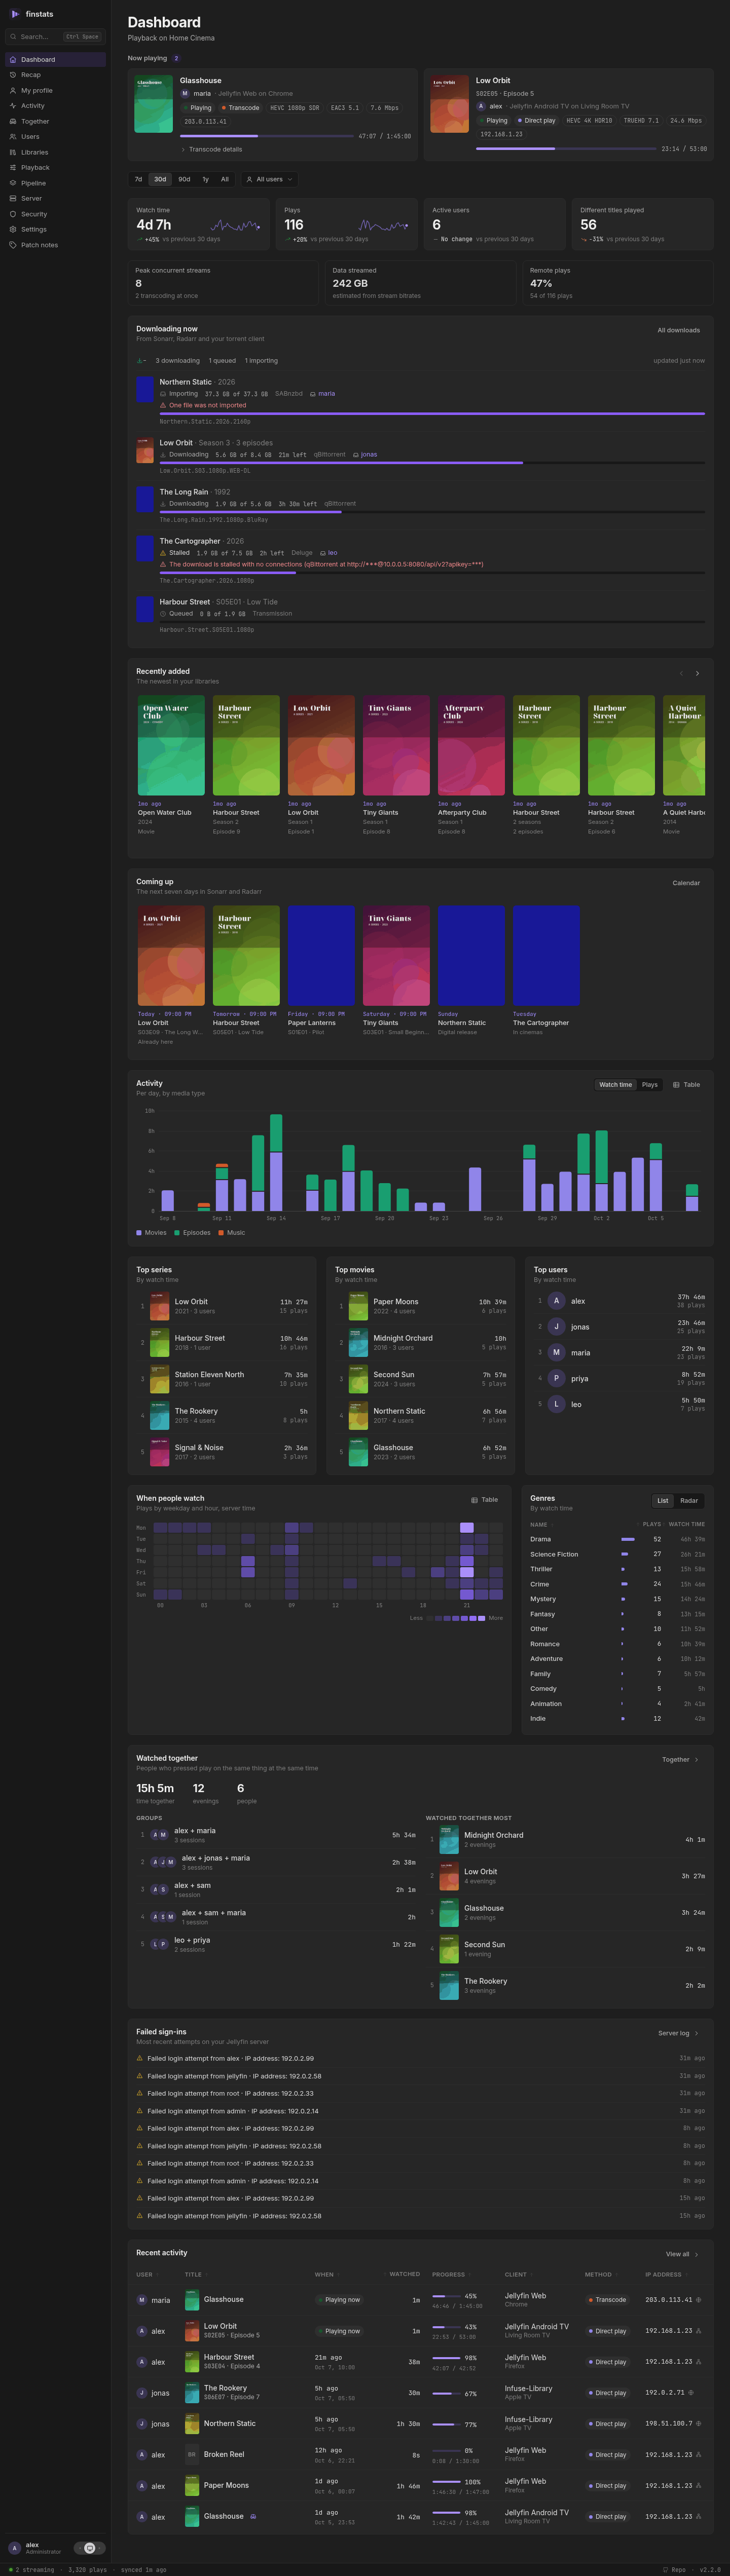This screenshot has width=730, height=2576.
Task: Click the finstats logo icon
Action: (x=15, y=14)
